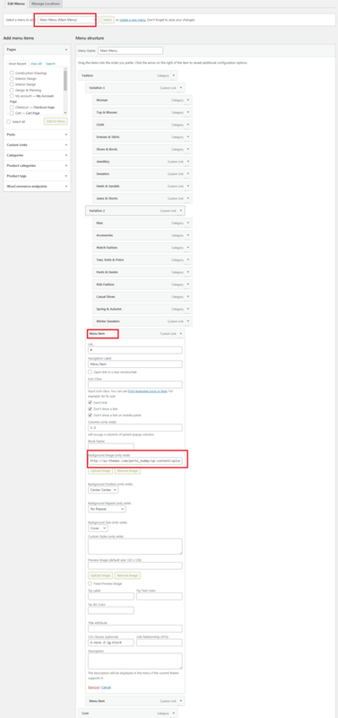Expand the Man menu item arrow
Image resolution: width=338 pixels, height=718 pixels.
(188, 223)
